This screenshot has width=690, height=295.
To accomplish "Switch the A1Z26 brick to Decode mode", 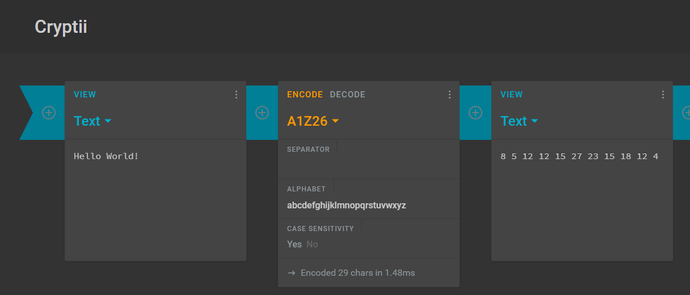I will (348, 95).
